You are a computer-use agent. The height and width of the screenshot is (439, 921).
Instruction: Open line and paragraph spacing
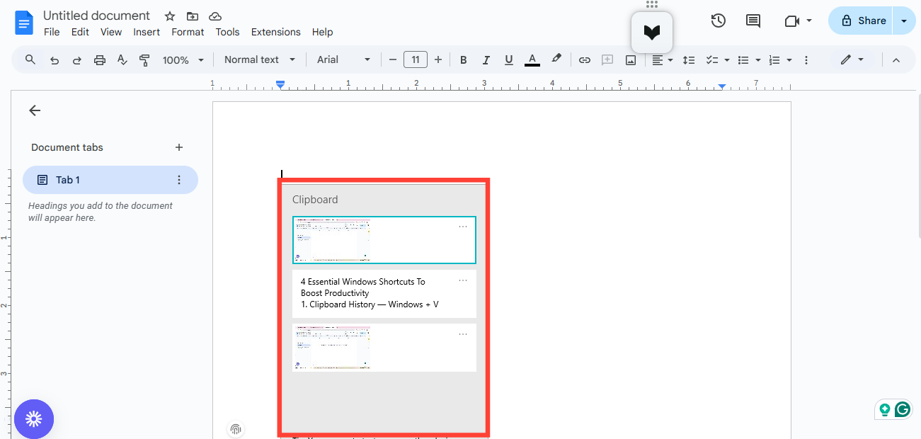click(689, 60)
